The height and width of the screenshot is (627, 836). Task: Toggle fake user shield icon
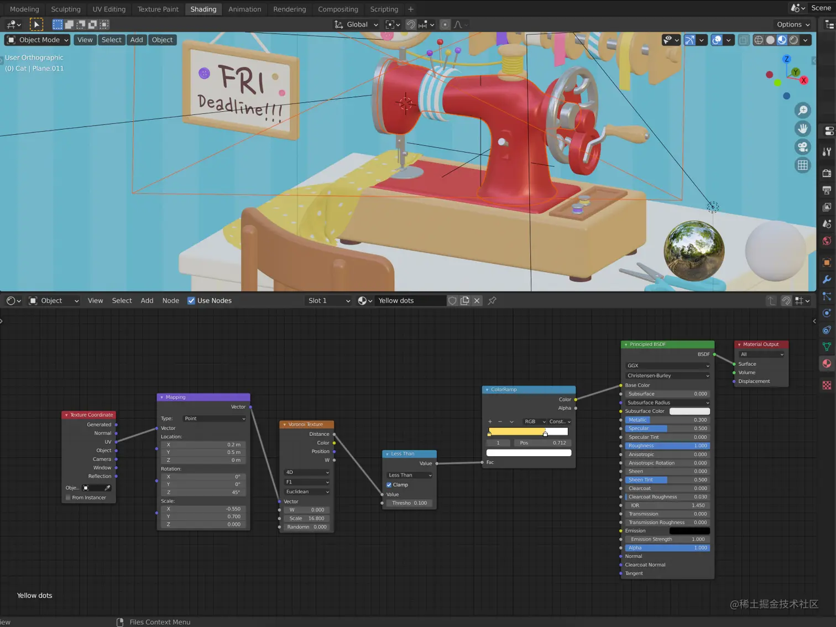(452, 301)
